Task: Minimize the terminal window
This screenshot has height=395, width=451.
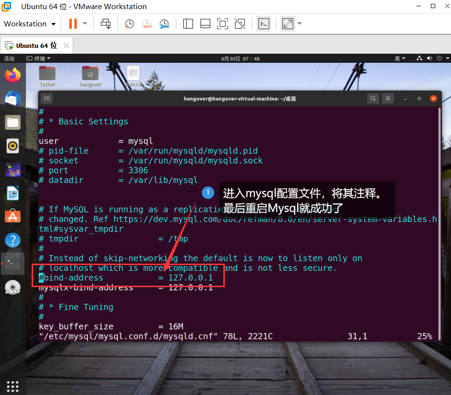Action: pyautogui.click(x=405, y=99)
